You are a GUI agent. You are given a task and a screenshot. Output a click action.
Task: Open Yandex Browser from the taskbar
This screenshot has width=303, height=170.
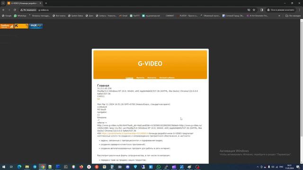point(89,167)
